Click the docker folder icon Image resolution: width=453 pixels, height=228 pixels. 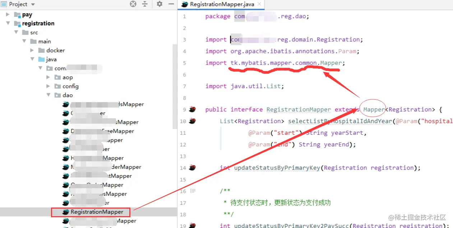coord(41,51)
